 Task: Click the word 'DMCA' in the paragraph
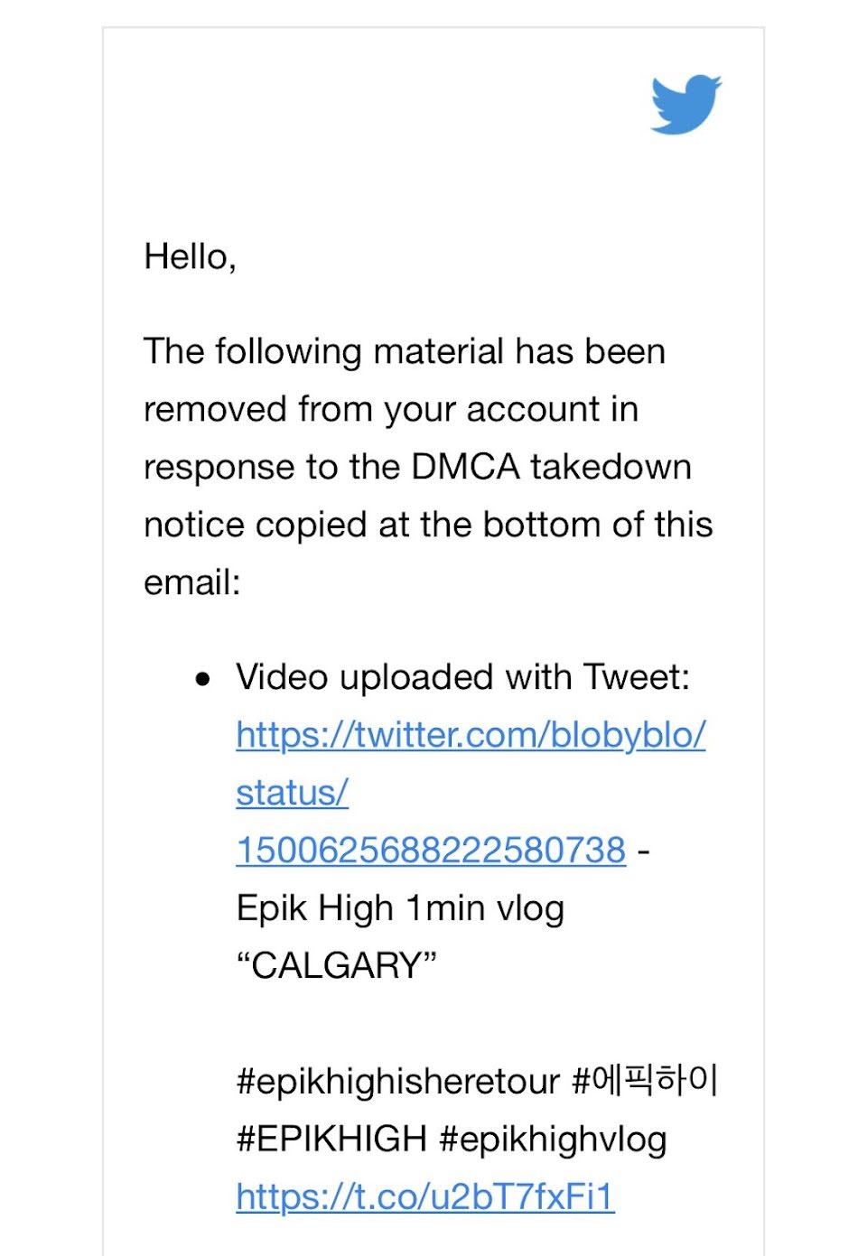(465, 467)
